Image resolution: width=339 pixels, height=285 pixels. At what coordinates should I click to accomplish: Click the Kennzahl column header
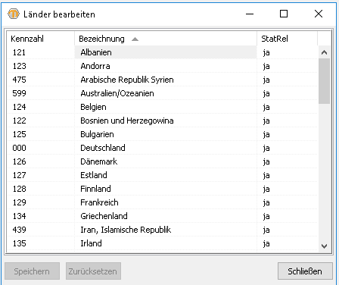[41, 39]
